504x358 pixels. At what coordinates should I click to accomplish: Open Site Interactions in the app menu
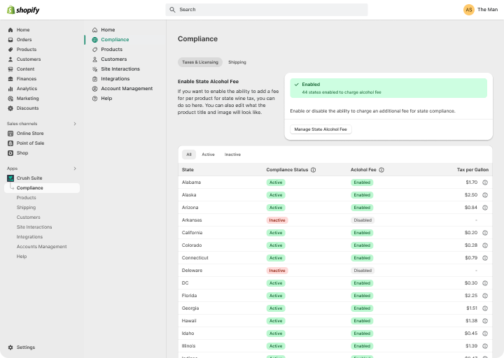[x=120, y=69]
